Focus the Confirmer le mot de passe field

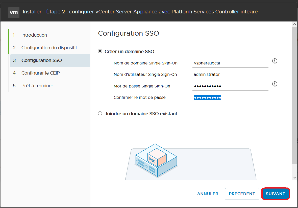230,98
